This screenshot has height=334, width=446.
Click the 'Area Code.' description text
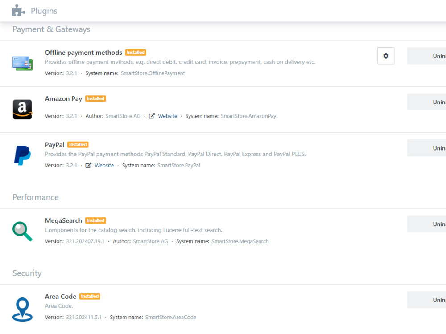coord(59,306)
